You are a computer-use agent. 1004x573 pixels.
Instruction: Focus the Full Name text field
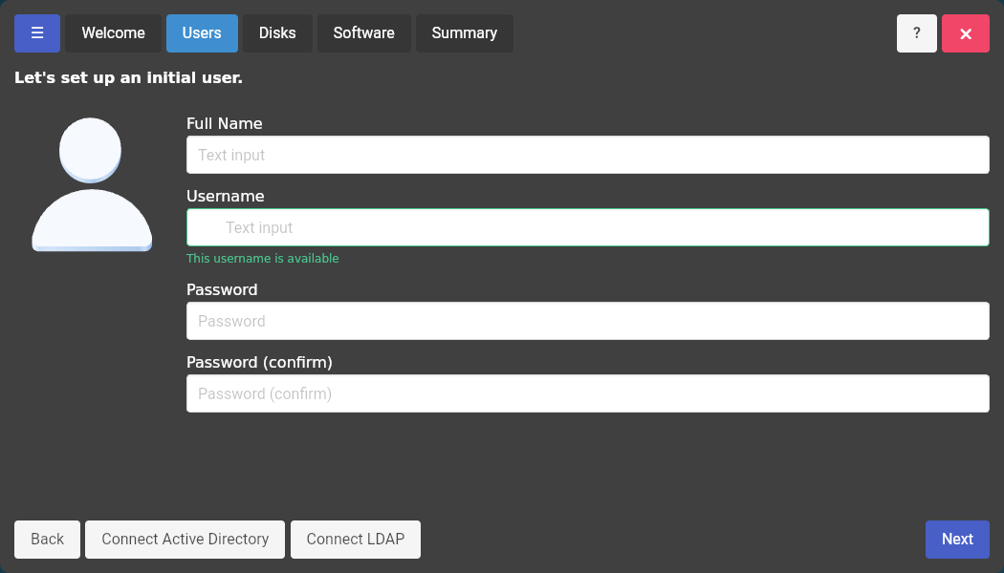(x=587, y=155)
